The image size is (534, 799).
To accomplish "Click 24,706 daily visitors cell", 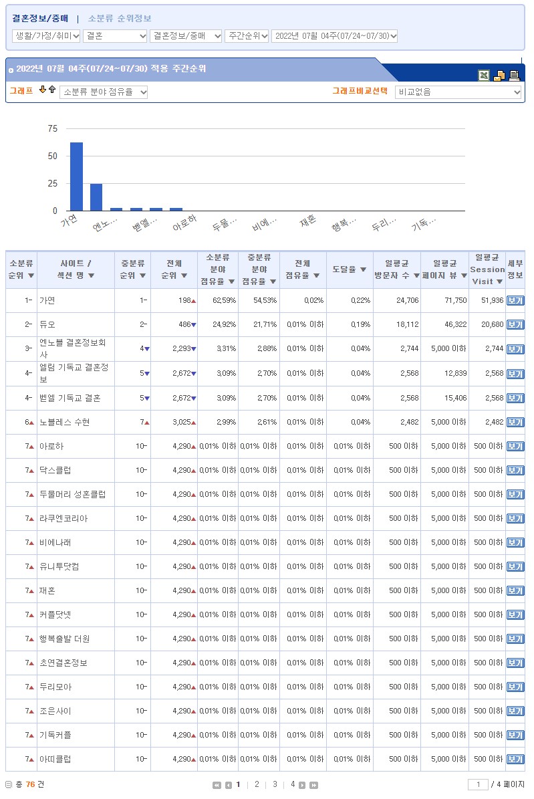I will click(x=408, y=301).
